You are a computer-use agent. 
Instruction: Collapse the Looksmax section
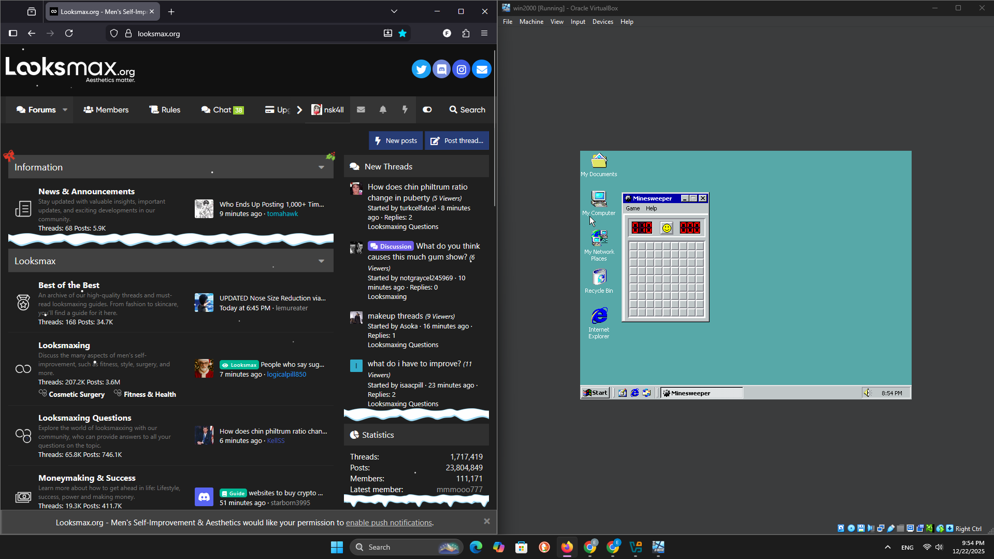pyautogui.click(x=321, y=261)
